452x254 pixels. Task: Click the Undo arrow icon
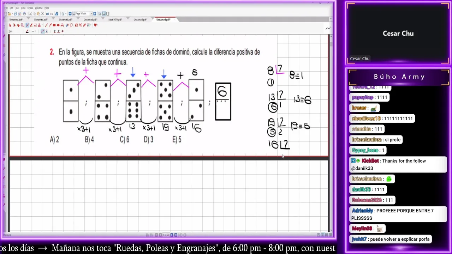(x=48, y=14)
